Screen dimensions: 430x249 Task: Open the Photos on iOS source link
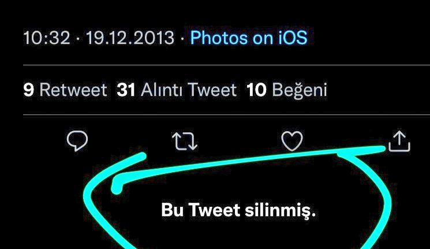click(x=249, y=38)
